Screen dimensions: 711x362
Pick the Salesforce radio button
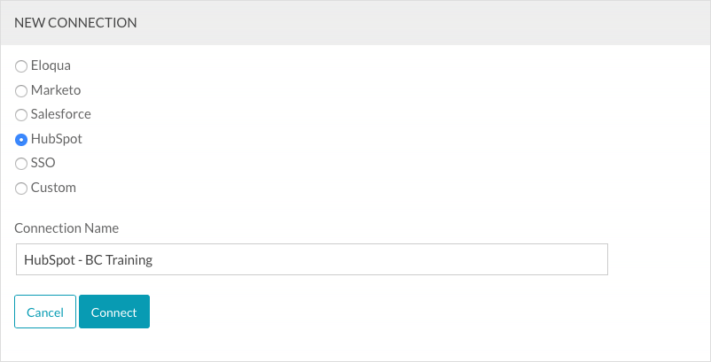21,115
